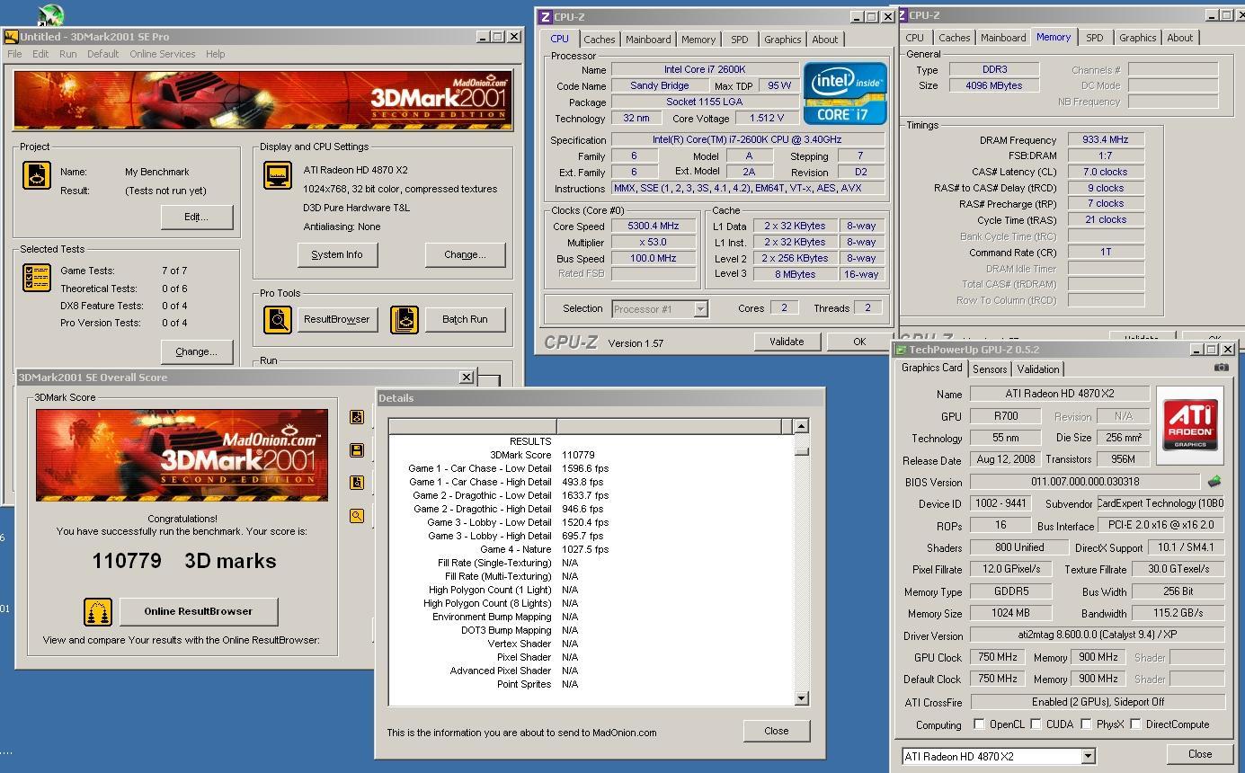Open the Help menu in 3DMark2001
Screen dimensions: 1245x773
pos(215,54)
